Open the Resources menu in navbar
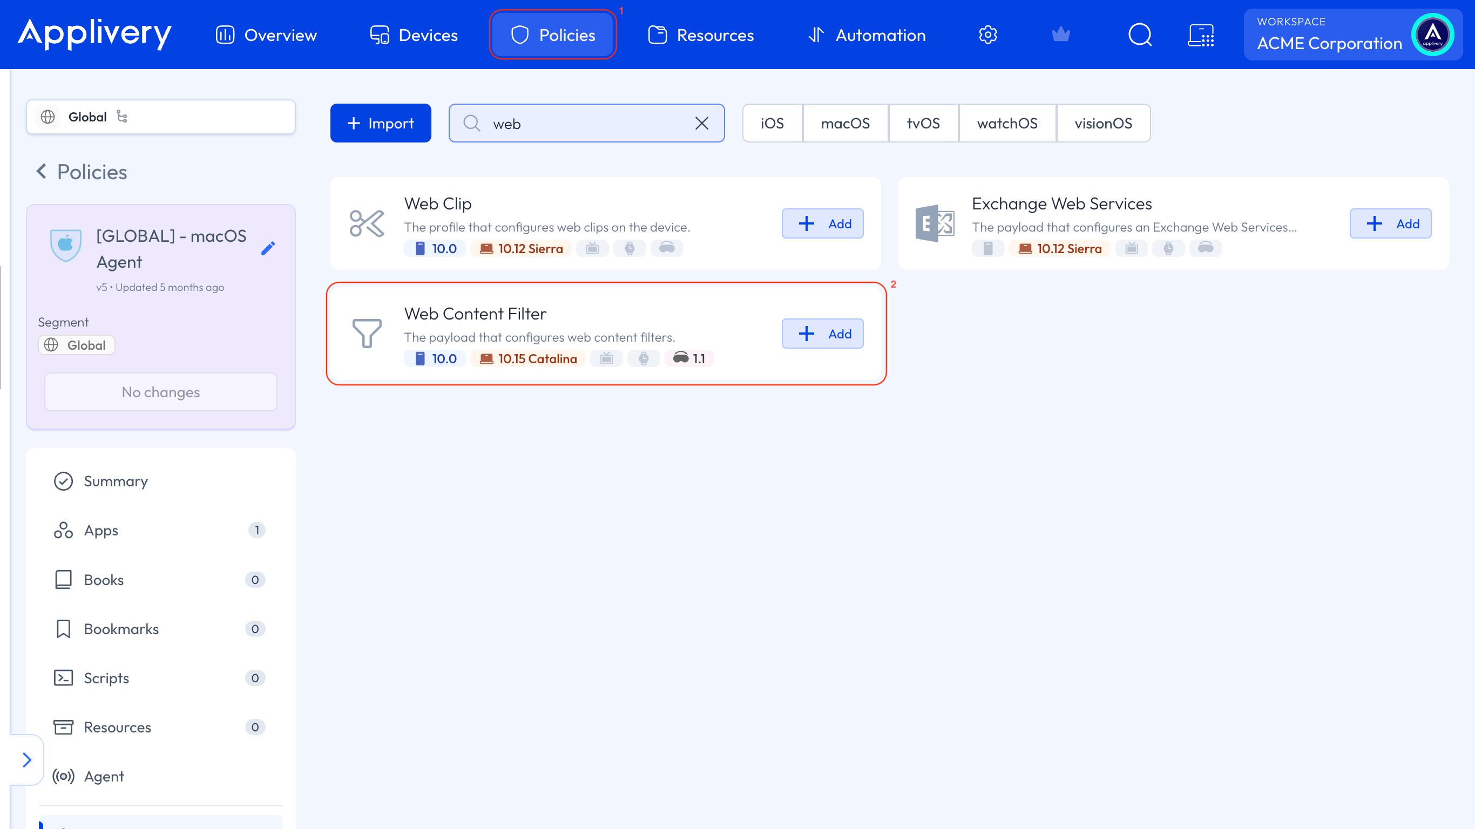Screen dimensions: 1475x829 tap(701, 35)
